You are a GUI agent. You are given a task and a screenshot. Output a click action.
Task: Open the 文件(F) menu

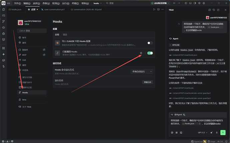tap(17, 3)
